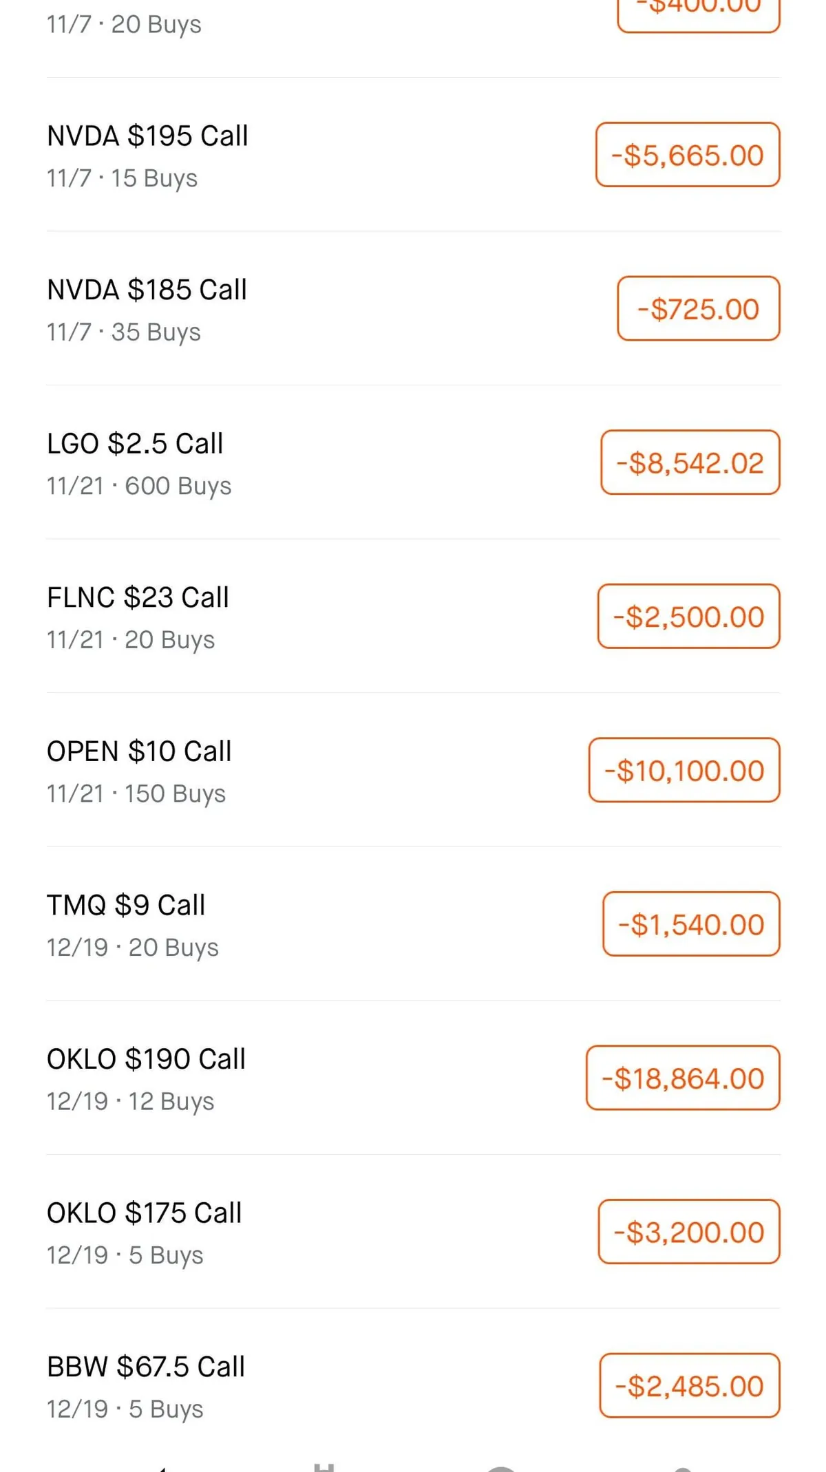This screenshot has width=826, height=1472.
Task: View the FLNC $23 Call option
Action: [x=138, y=617]
